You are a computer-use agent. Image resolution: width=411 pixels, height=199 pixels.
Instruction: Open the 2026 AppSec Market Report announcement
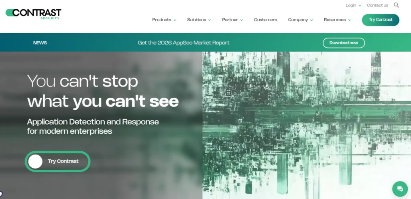coord(183,43)
